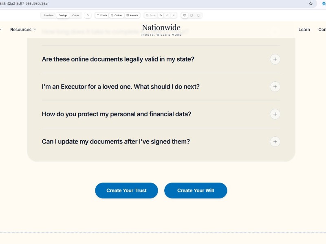Select the mobile phone breakpoint icon
Image resolution: width=326 pixels, height=244 pixels.
point(198,15)
